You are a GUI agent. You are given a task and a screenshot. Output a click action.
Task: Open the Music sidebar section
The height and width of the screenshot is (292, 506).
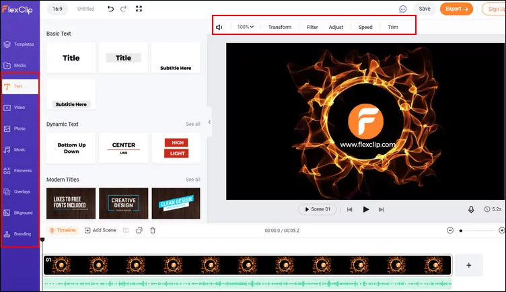15,149
